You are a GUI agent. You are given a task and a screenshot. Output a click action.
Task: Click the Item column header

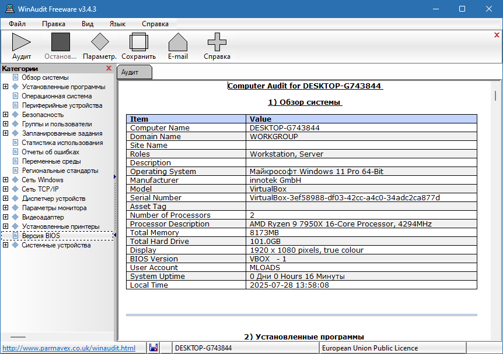pos(186,119)
